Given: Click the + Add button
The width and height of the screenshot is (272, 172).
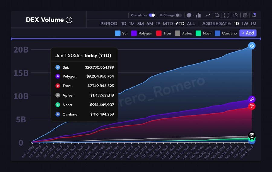Looking at the screenshot, I should (x=248, y=33).
